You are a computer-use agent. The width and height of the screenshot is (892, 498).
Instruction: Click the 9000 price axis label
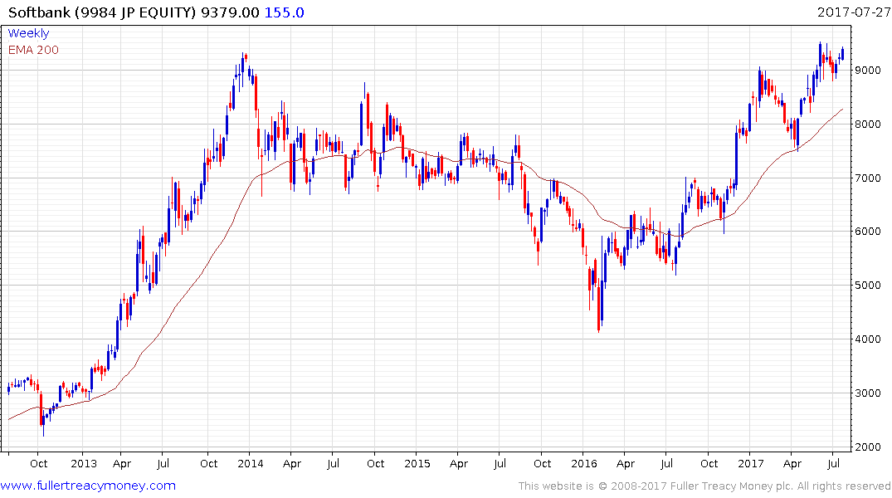(868, 70)
